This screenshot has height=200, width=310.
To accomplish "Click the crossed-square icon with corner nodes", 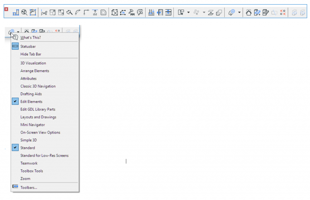I will (x=114, y=13).
